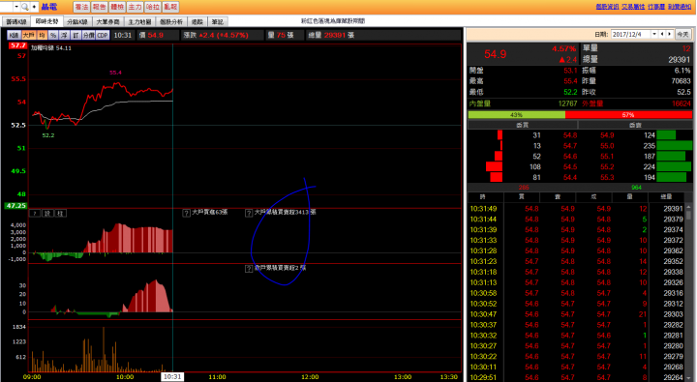Select the 即時走勢 tab
Viewport: 697px width, 382px height.
[x=47, y=21]
